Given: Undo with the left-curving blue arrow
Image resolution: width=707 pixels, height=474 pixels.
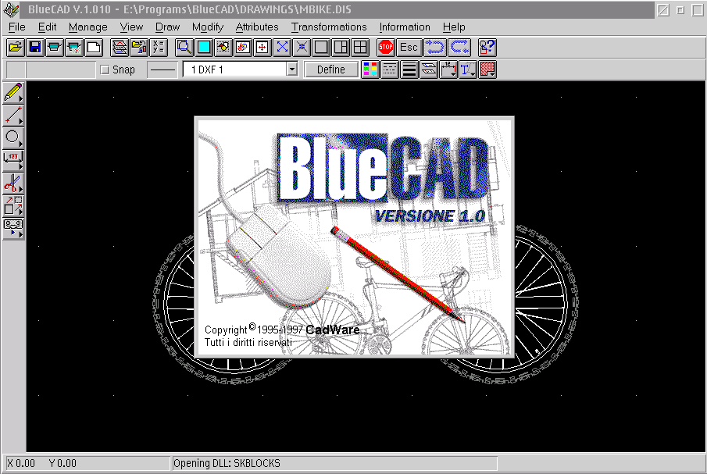Looking at the screenshot, I should pyautogui.click(x=434, y=48).
